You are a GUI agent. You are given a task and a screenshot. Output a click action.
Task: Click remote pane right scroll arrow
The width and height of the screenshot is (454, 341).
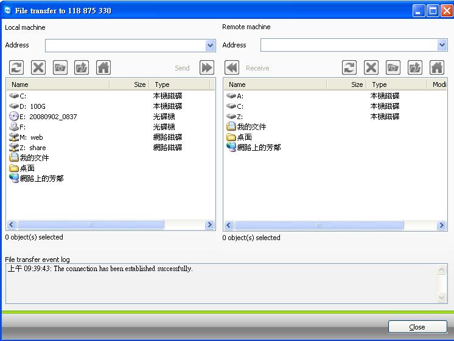click(x=441, y=225)
